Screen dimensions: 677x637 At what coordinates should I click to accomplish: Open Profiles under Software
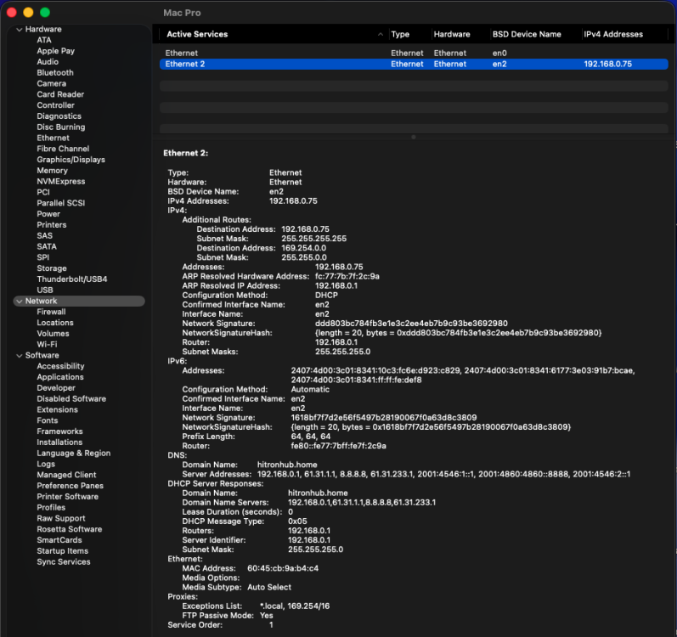[51, 508]
